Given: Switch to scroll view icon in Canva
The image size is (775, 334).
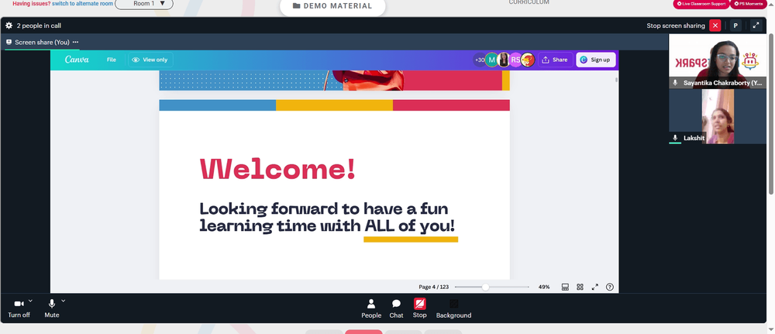Looking at the screenshot, I should pos(565,287).
